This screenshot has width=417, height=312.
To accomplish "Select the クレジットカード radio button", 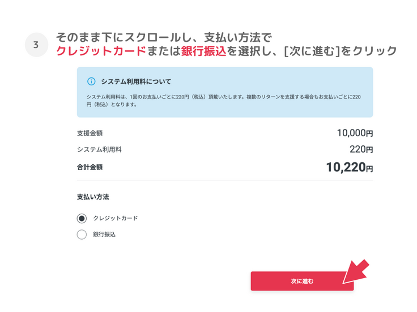I will 82,218.
